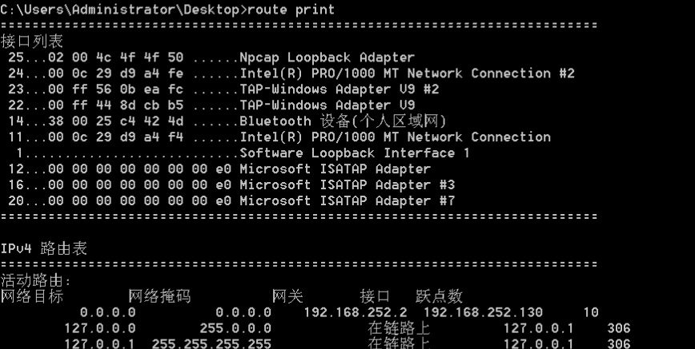This screenshot has height=349, width=695.
Task: Click the Microsoft ISATAP Adapter interface 12 line
Action: (219, 169)
